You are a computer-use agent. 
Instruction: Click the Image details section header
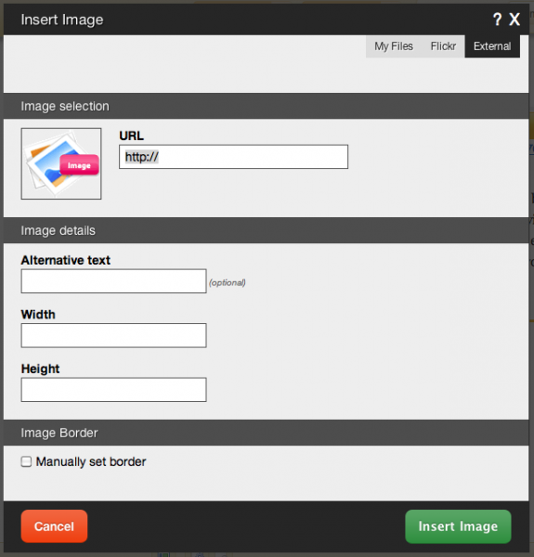pyautogui.click(x=266, y=230)
